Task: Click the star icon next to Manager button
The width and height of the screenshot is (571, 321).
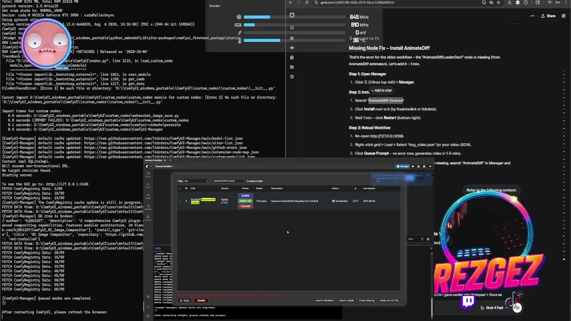Action: point(413,166)
